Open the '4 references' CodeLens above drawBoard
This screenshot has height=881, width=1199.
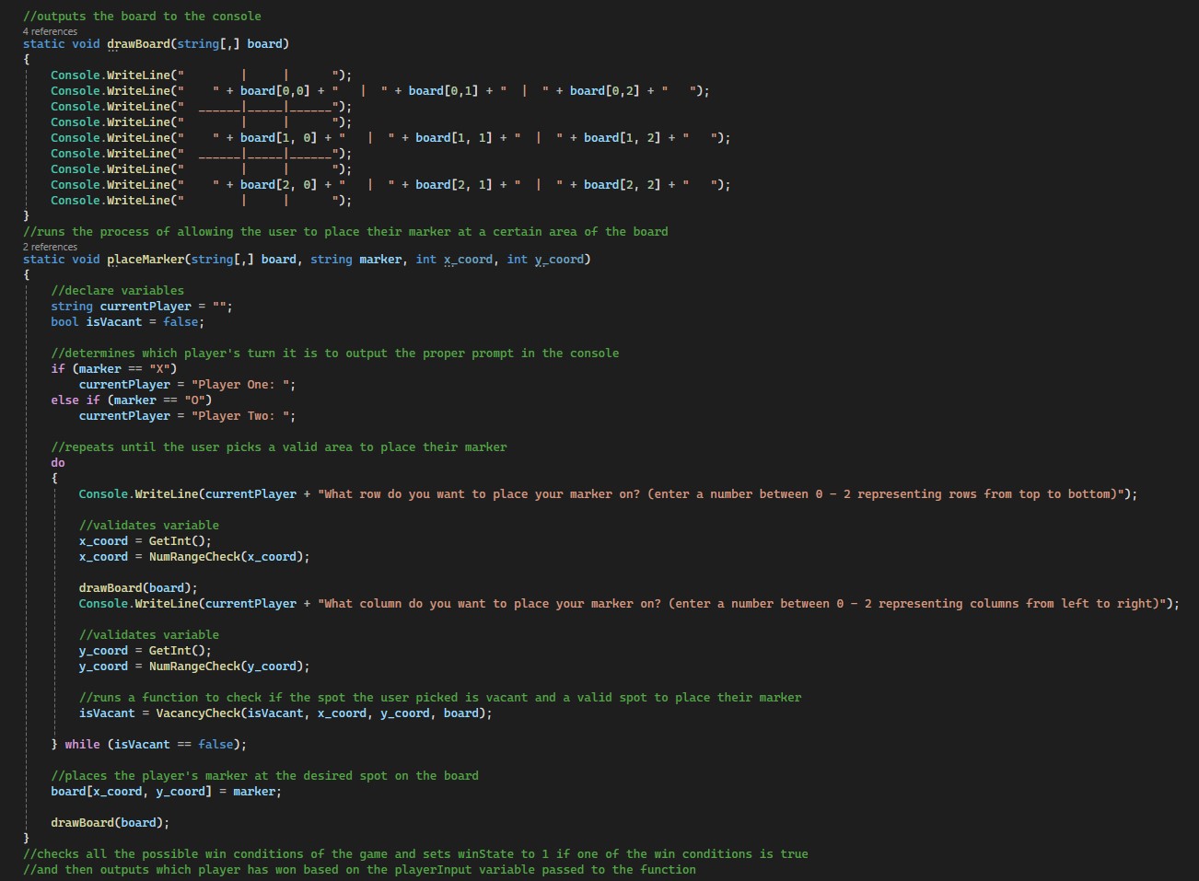coord(50,31)
